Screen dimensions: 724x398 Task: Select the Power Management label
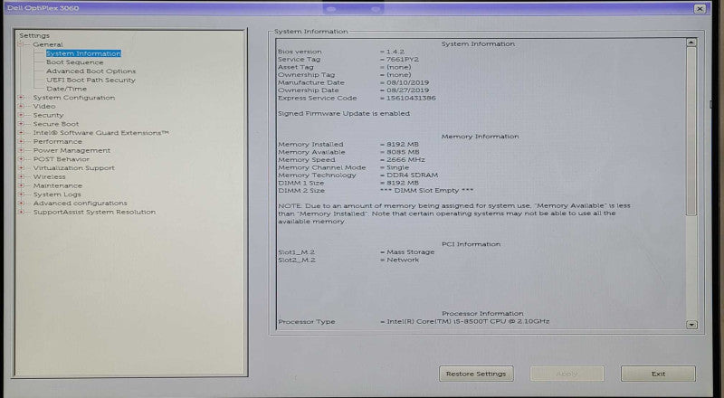pyautogui.click(x=71, y=150)
